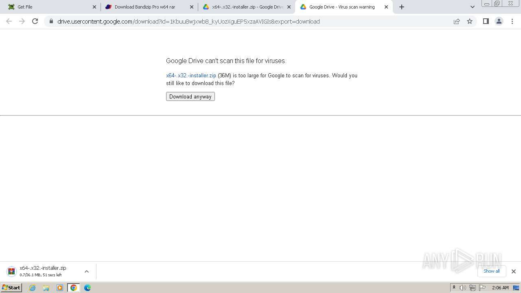
Task: Reload the current page
Action: (35, 21)
